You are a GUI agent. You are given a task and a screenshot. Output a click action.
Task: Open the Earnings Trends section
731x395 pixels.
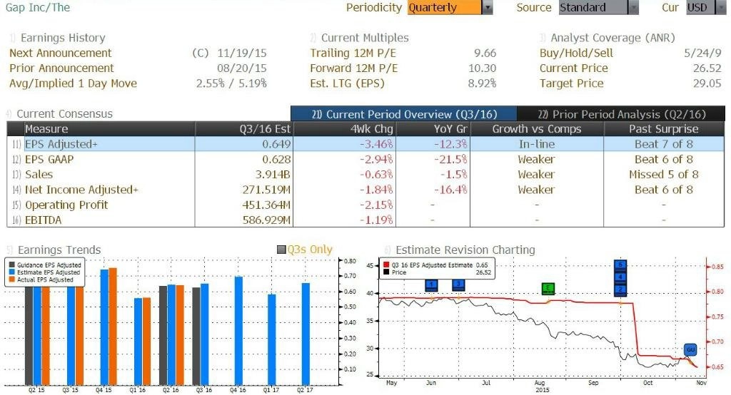pos(59,250)
